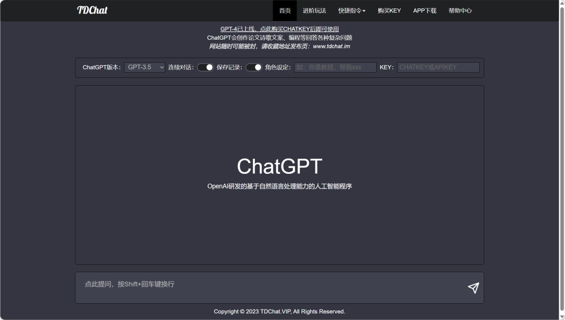Open the 购买KEY page
The width and height of the screenshot is (565, 320).
pos(389,10)
